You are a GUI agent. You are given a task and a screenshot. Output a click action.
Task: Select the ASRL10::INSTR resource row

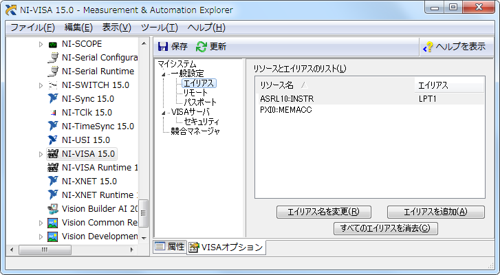pos(370,99)
